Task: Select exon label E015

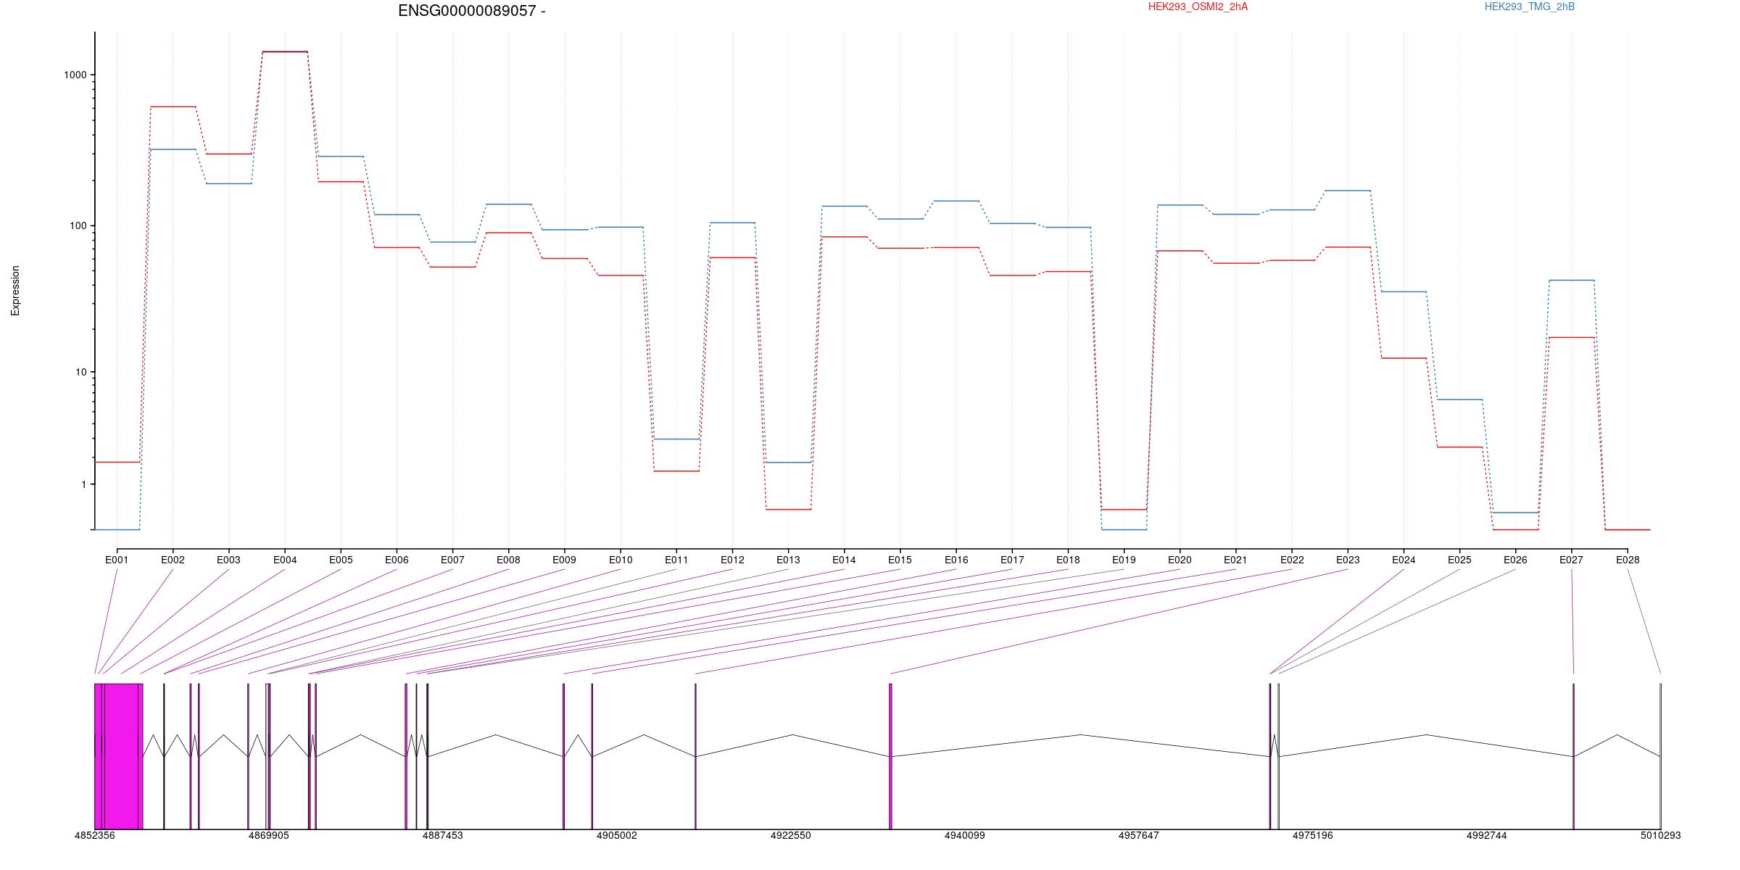Action: coord(900,560)
